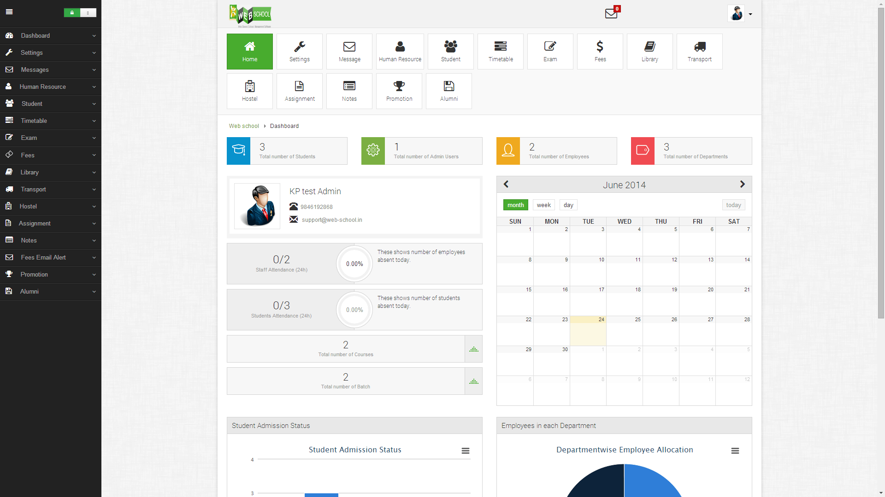
Task: Open the hamburger navigation menu
Action: click(x=9, y=11)
